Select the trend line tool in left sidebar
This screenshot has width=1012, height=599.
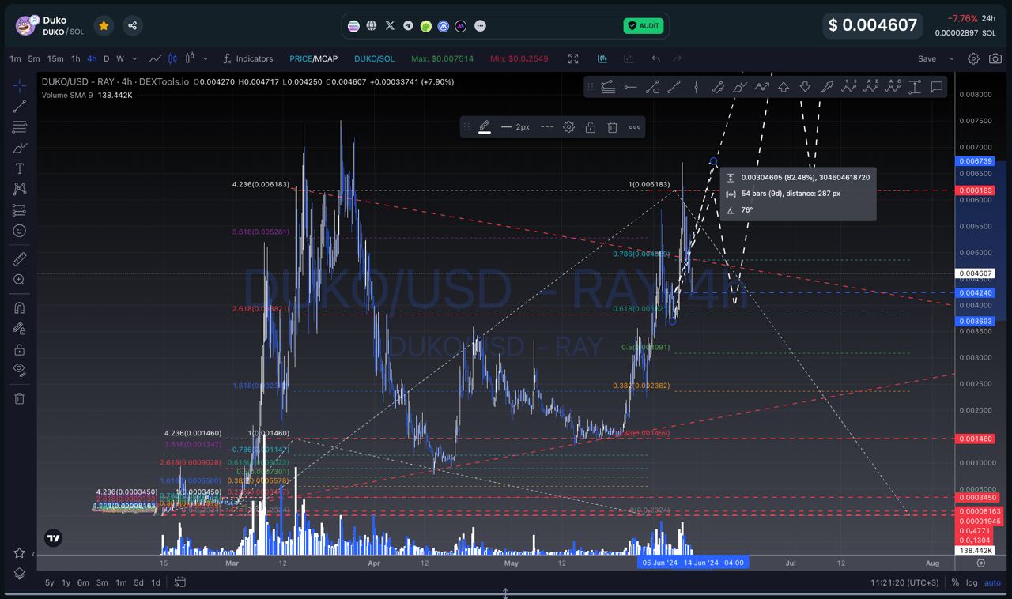click(x=20, y=106)
